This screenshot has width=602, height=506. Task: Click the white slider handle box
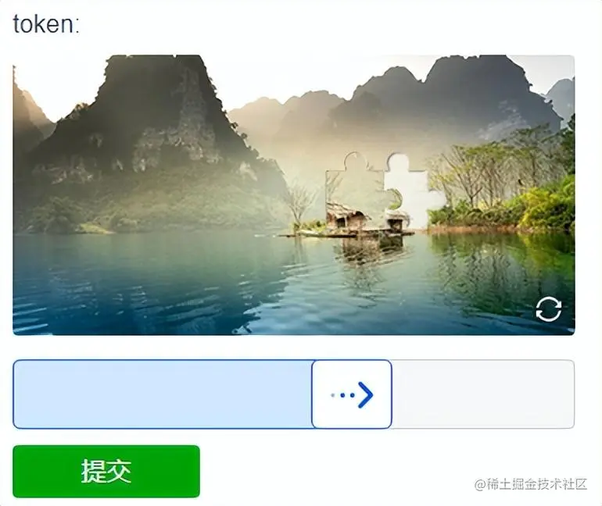pyautogui.click(x=352, y=394)
